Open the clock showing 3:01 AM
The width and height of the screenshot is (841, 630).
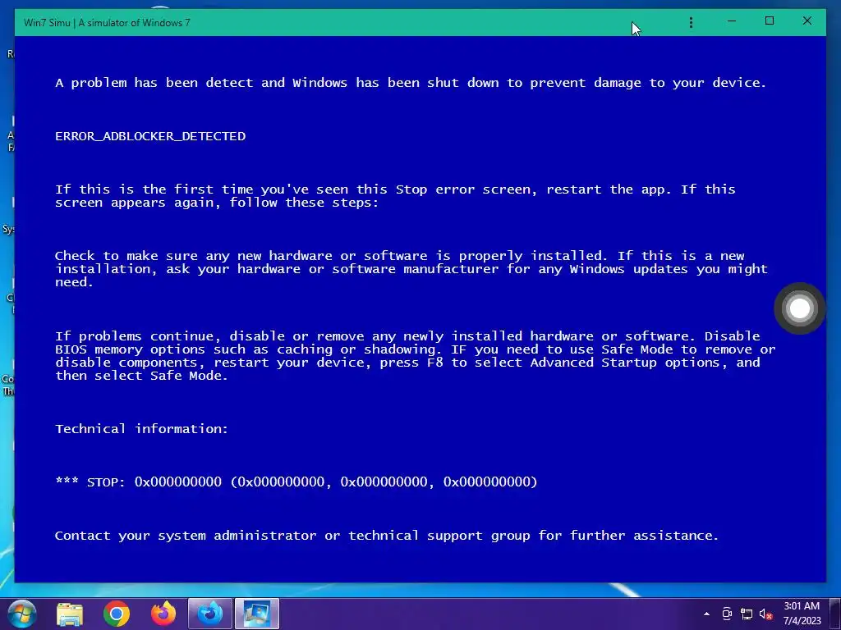[802, 614]
